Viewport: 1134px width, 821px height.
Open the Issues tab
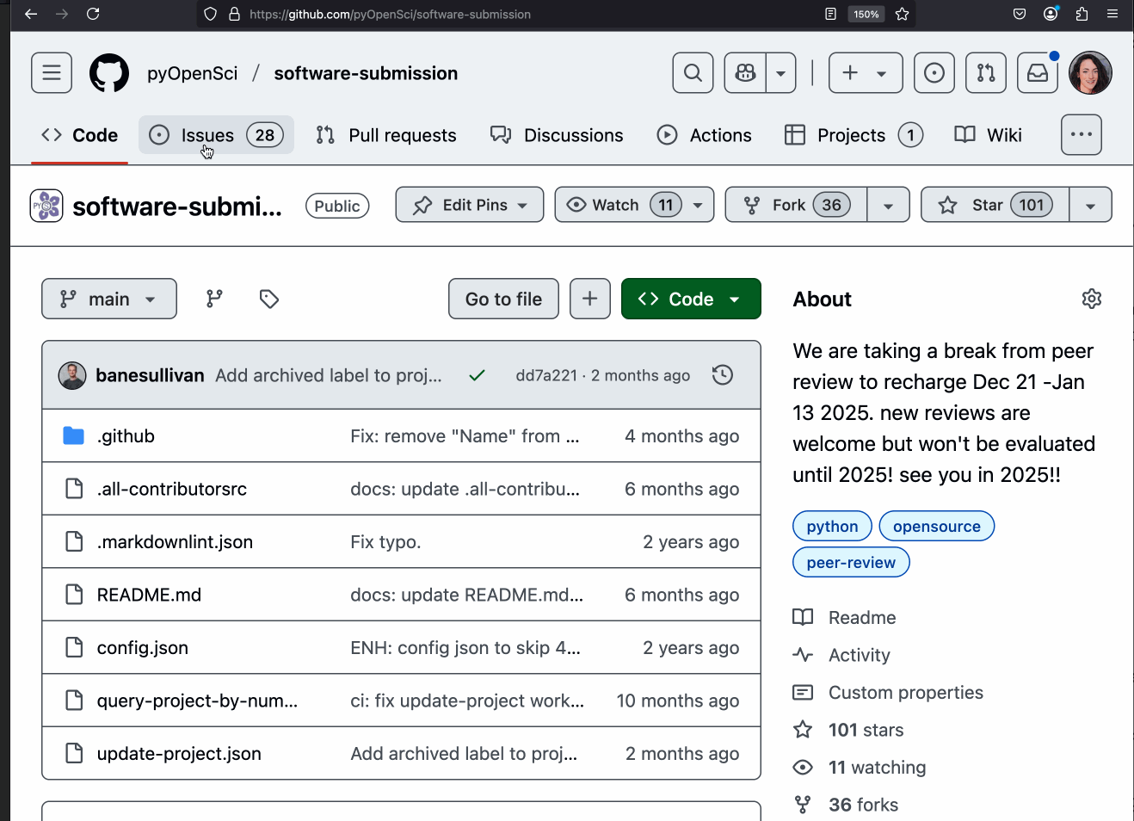(x=216, y=135)
